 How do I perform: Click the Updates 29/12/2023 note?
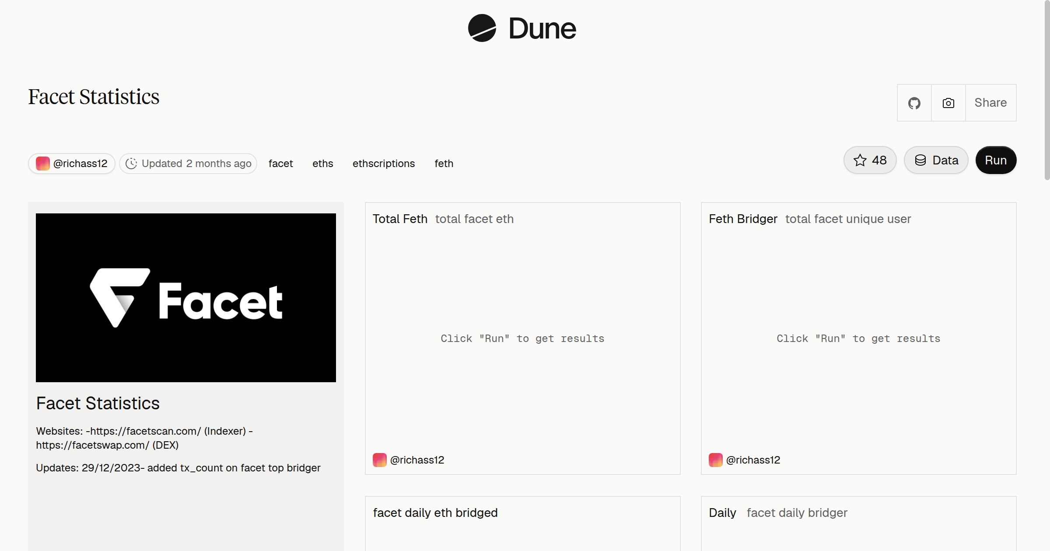coord(178,468)
